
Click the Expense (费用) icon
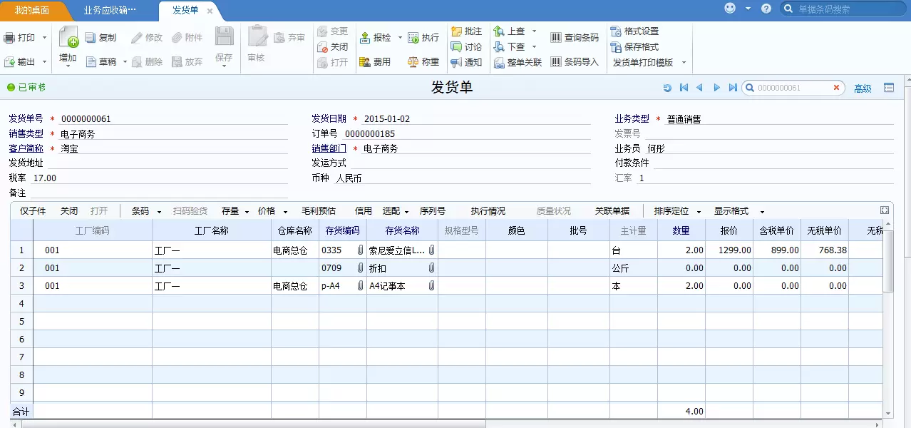click(x=364, y=62)
